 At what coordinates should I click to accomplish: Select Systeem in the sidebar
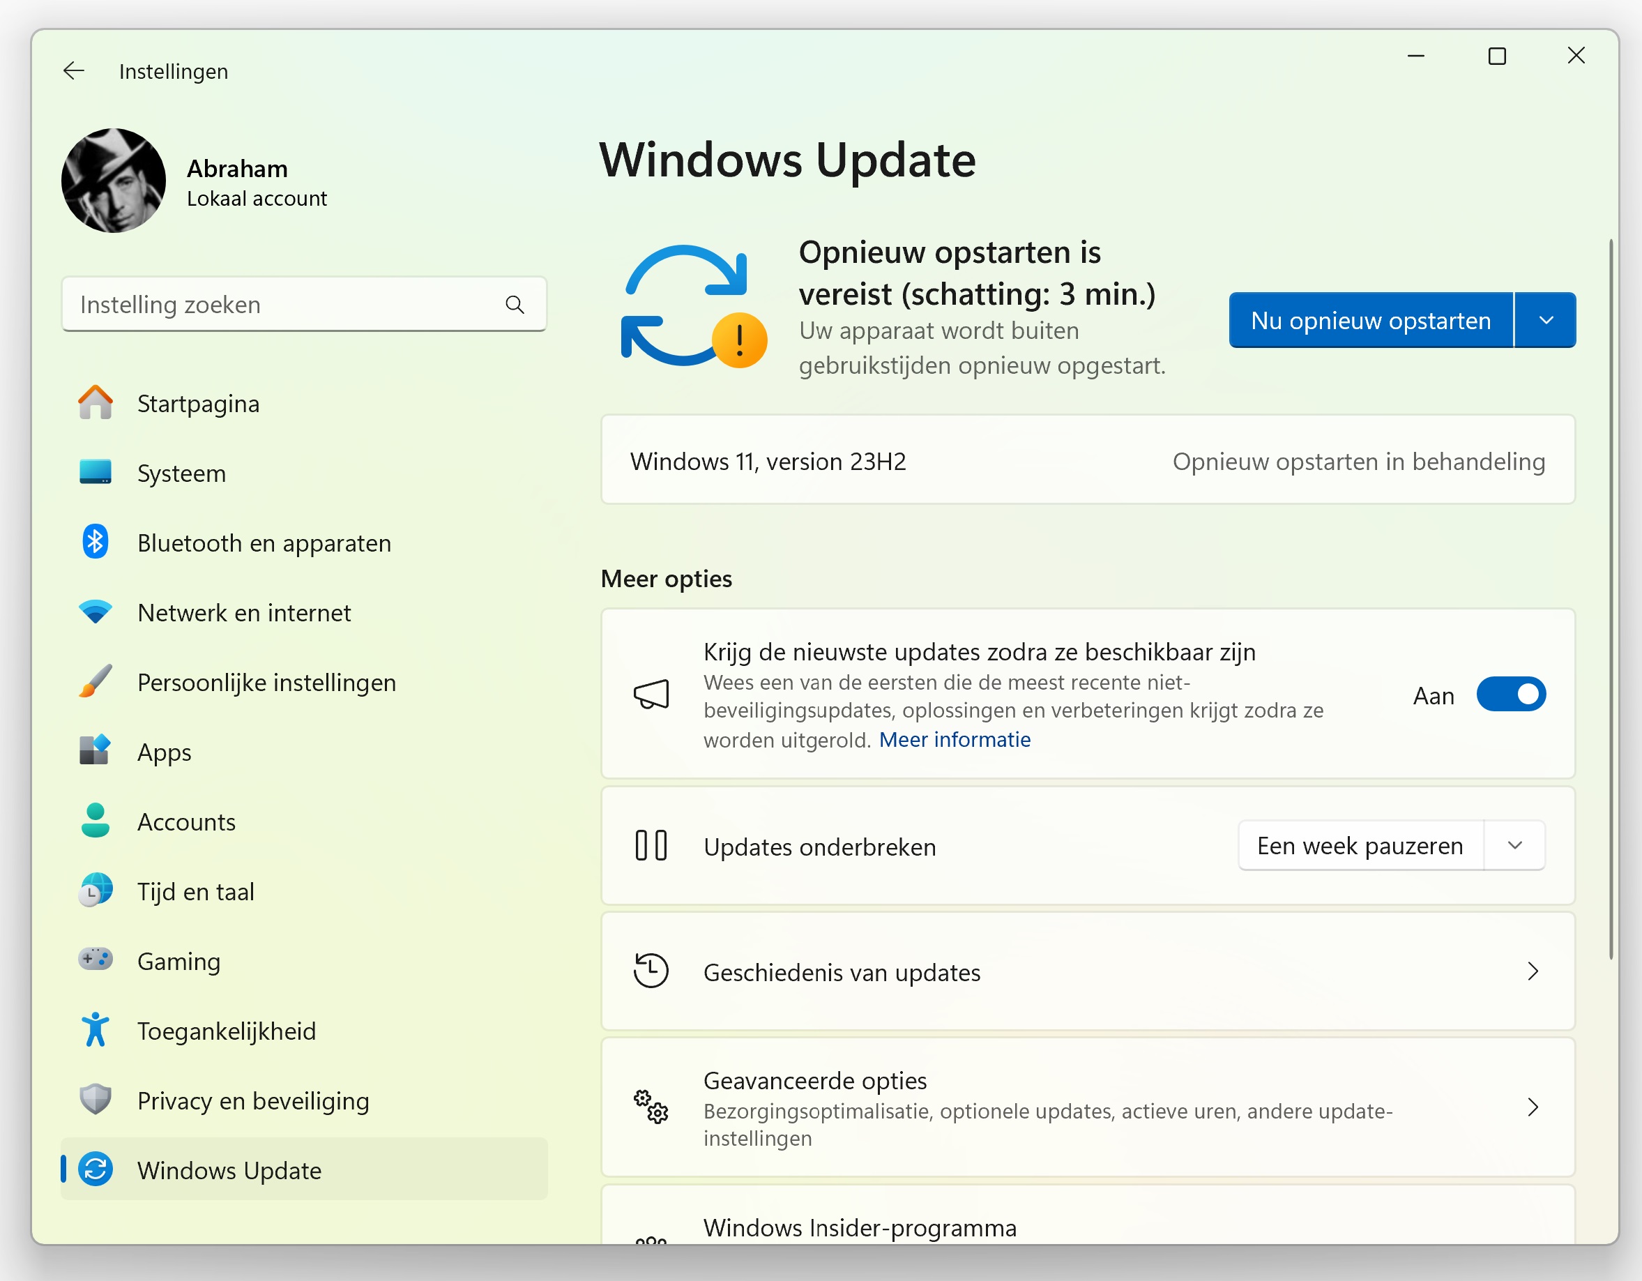point(305,473)
